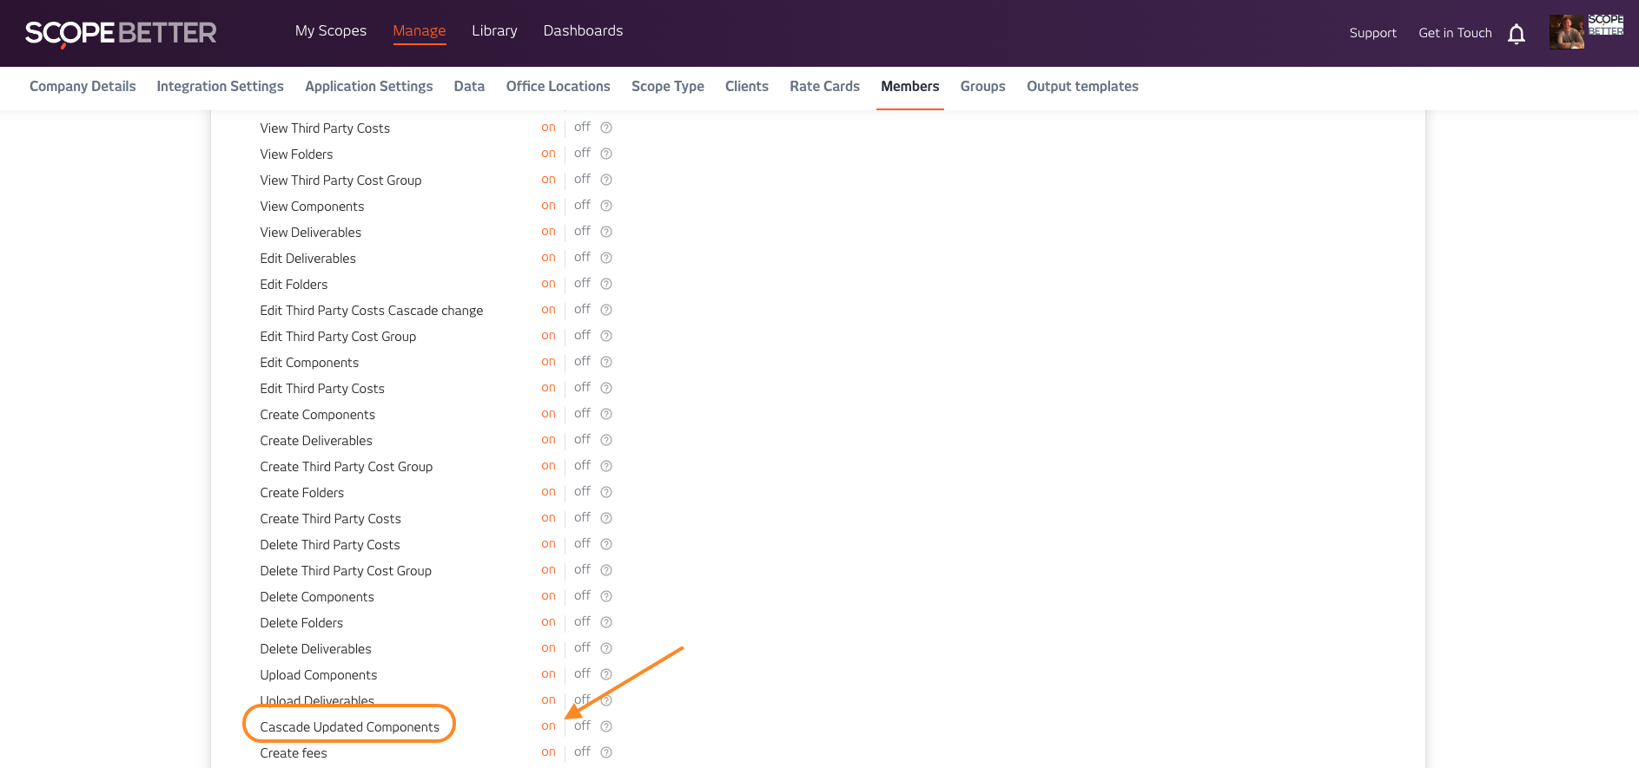1639x768 pixels.
Task: Go to Library in top navigation
Action: [x=494, y=30]
